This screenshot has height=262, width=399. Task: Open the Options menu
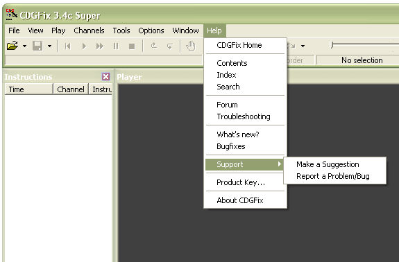(151, 30)
